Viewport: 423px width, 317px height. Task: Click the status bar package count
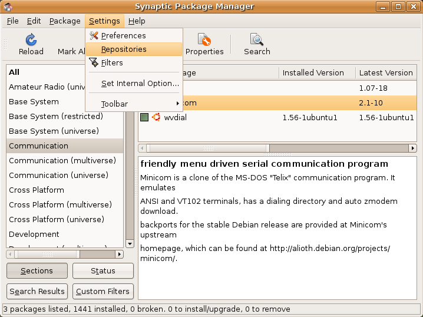[x=147, y=309]
